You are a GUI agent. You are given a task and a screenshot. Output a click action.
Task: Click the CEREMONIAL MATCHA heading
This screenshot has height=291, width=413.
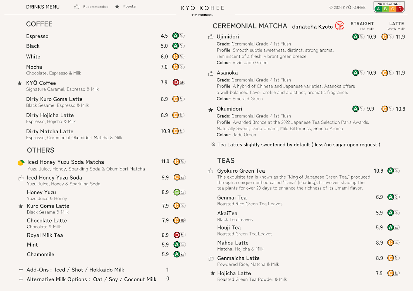(250, 26)
